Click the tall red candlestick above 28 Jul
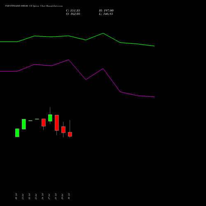This screenshot has height=206, width=206. point(57,123)
